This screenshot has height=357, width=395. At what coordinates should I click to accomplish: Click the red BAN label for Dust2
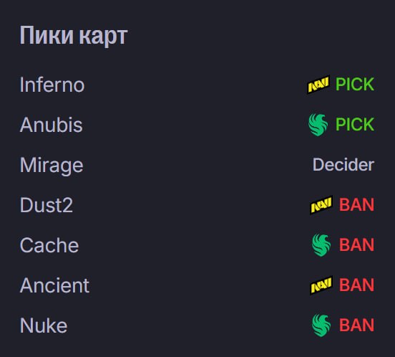356,204
